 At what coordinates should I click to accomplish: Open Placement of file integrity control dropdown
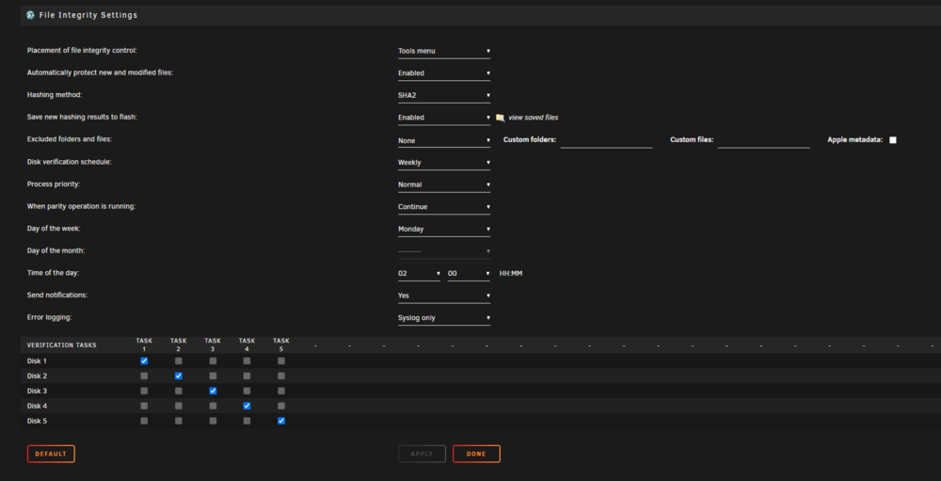pos(444,51)
